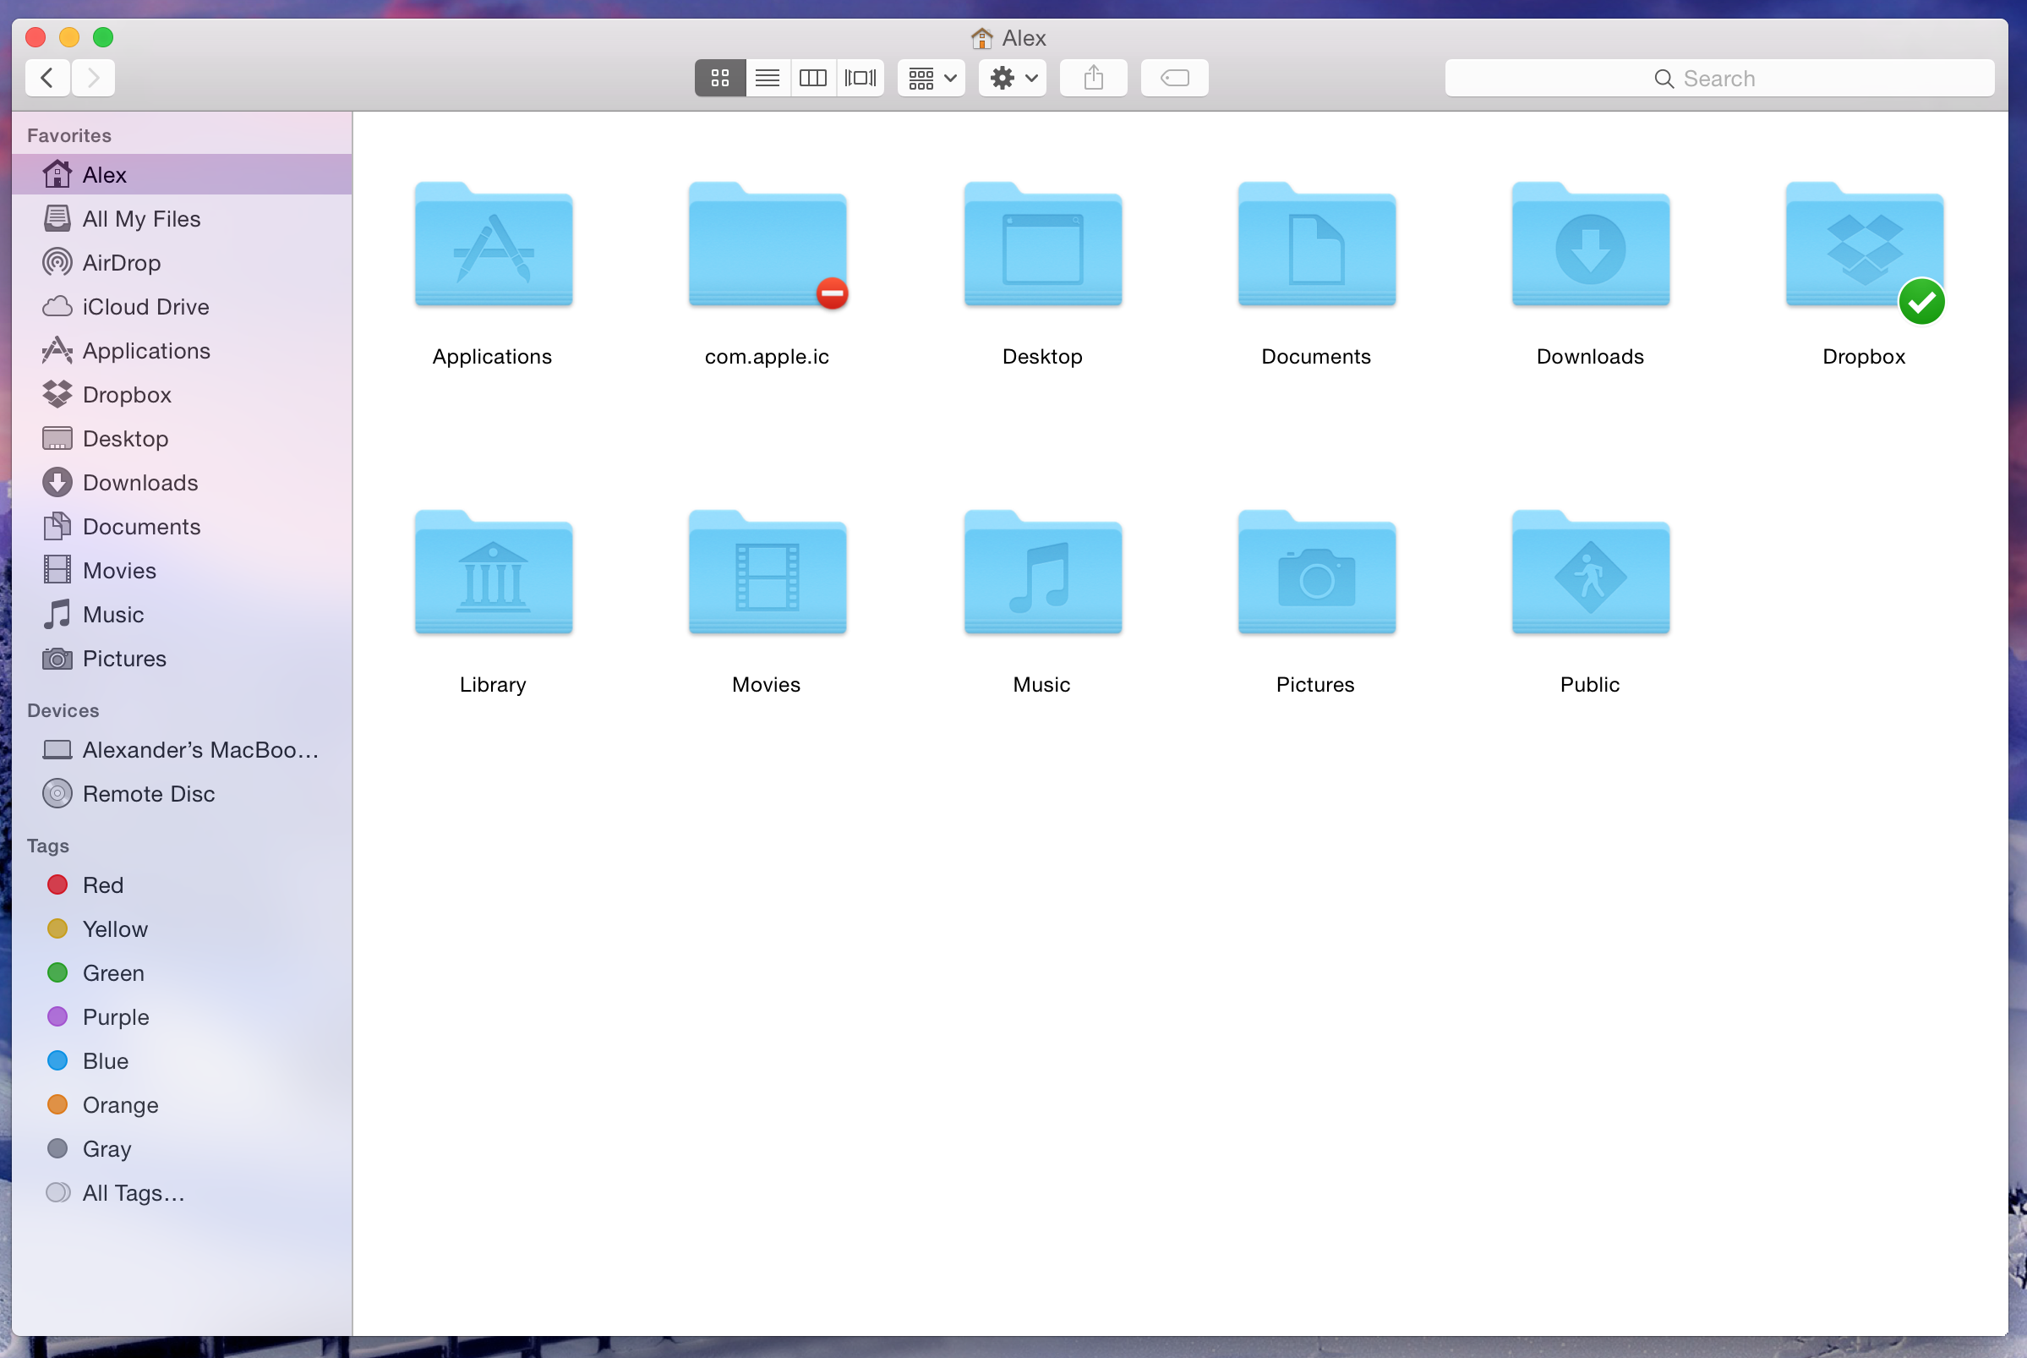Click the red stop badge on com.apple.ic
Screen dimensions: 2027x1358
[833, 293]
